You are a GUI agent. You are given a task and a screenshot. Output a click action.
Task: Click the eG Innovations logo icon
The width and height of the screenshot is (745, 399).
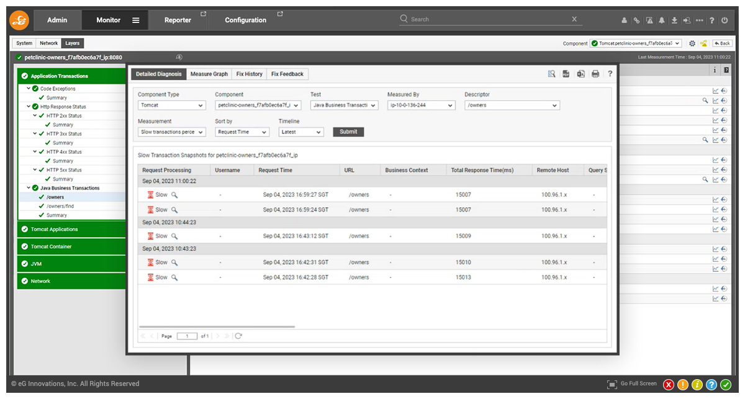[20, 20]
